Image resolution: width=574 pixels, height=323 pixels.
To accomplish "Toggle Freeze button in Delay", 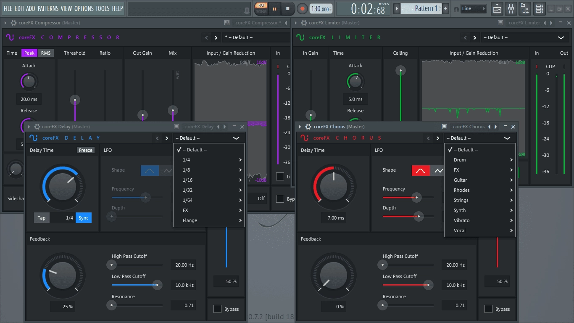I will (x=86, y=150).
